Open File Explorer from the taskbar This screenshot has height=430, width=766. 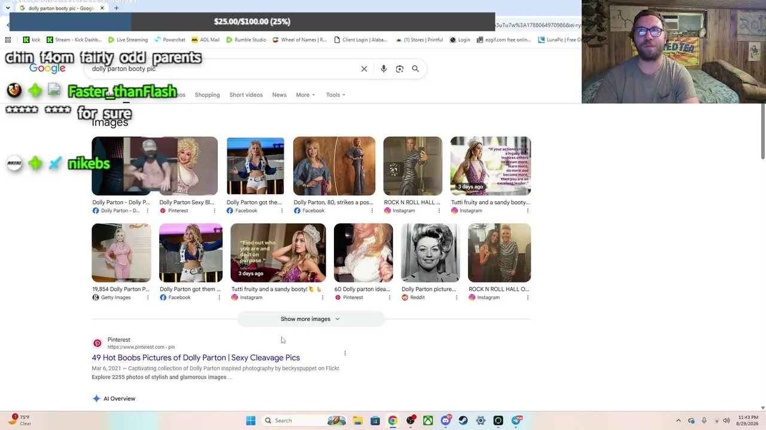click(357, 420)
